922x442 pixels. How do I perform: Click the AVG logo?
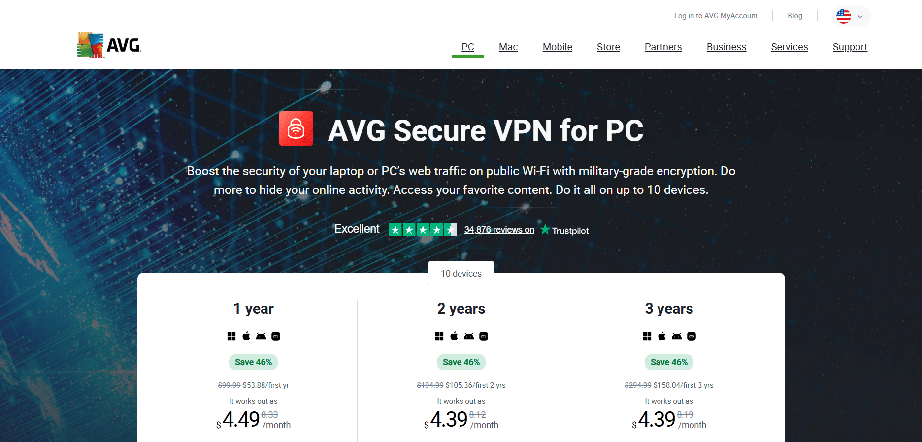click(x=108, y=44)
